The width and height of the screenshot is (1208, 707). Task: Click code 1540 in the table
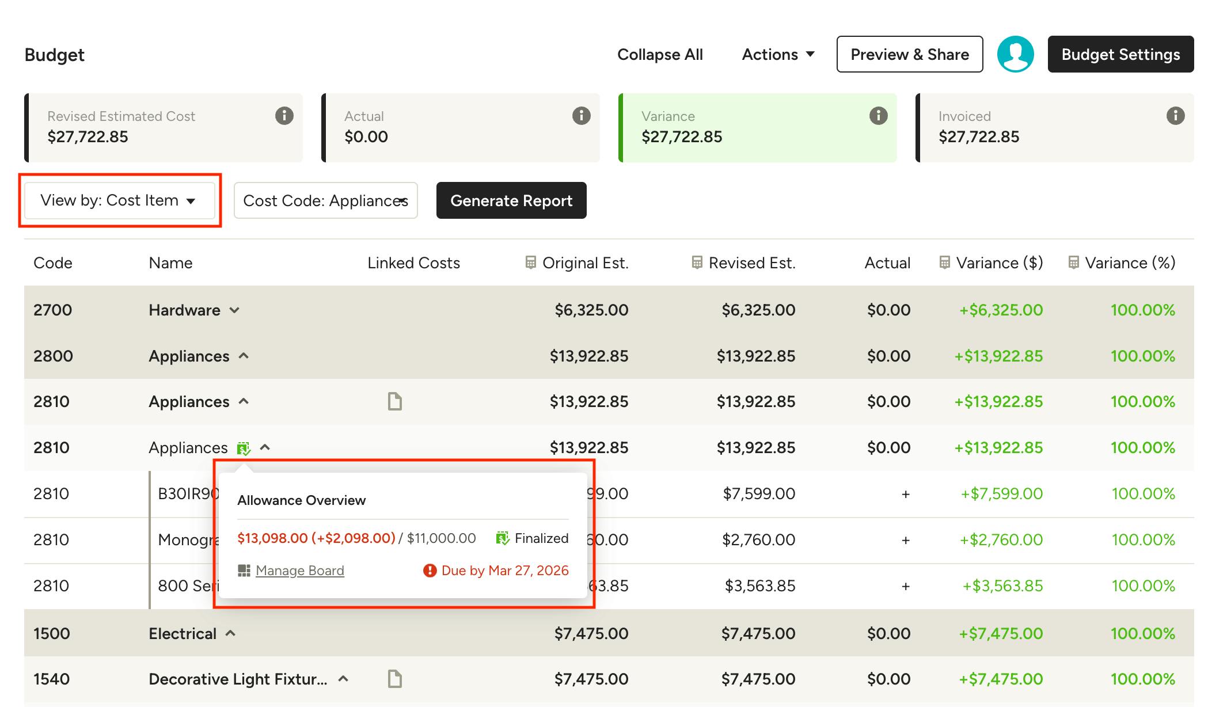[x=51, y=679]
